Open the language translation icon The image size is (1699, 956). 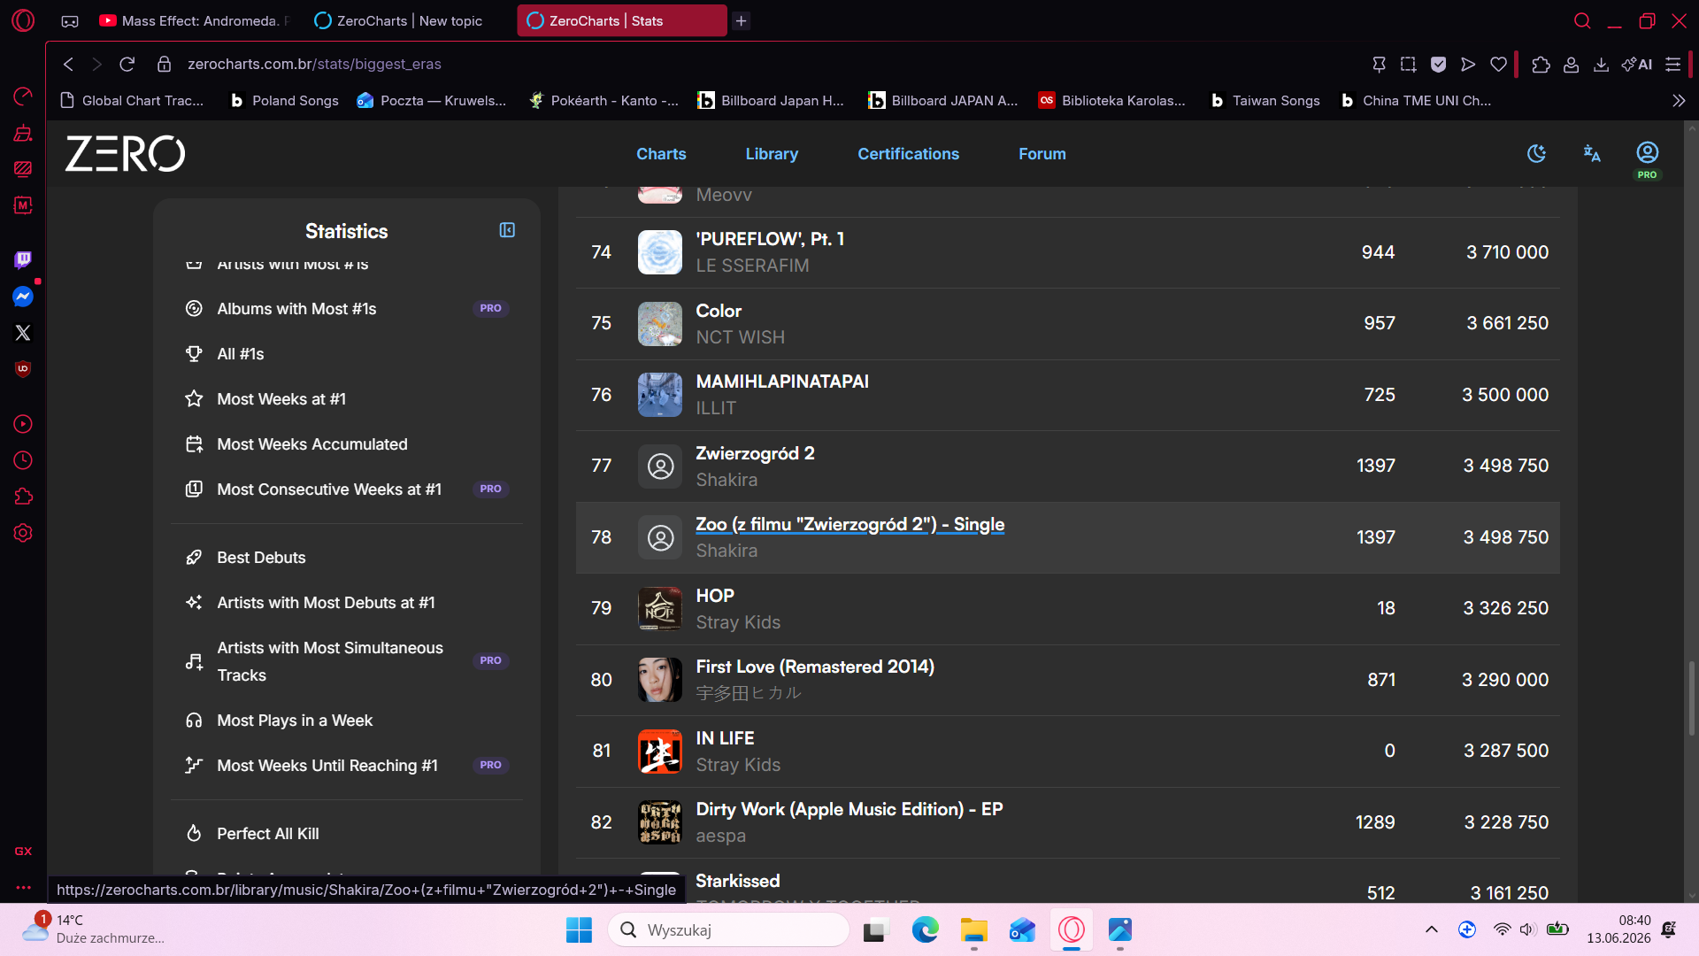click(x=1592, y=153)
